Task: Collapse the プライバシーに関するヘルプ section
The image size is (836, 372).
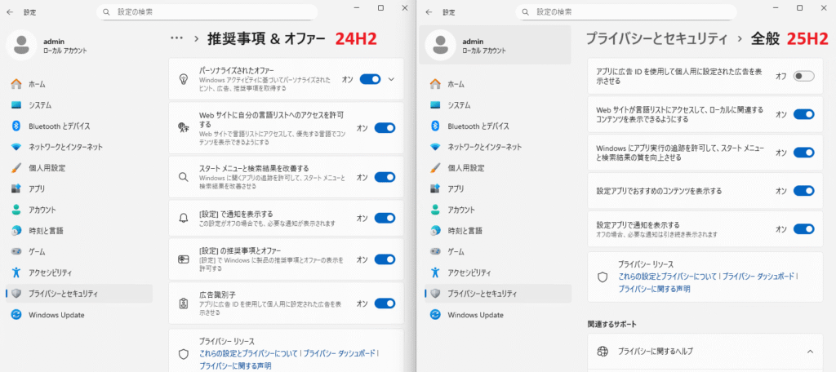Action: (810, 351)
